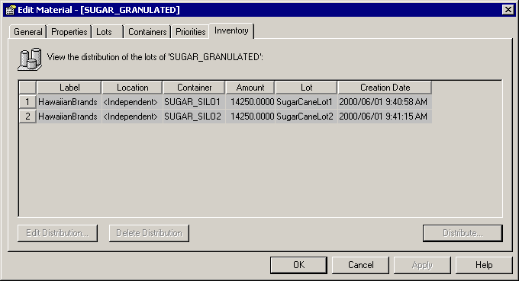Open Help for this dialog
519x281 pixels.
point(484,265)
